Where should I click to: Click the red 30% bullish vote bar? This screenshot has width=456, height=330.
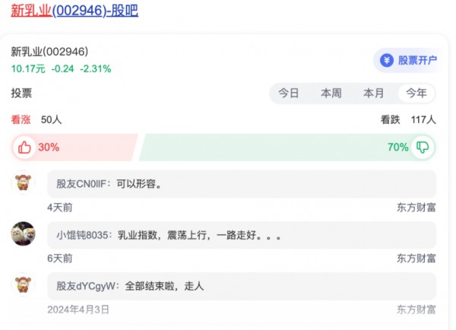tap(74, 148)
